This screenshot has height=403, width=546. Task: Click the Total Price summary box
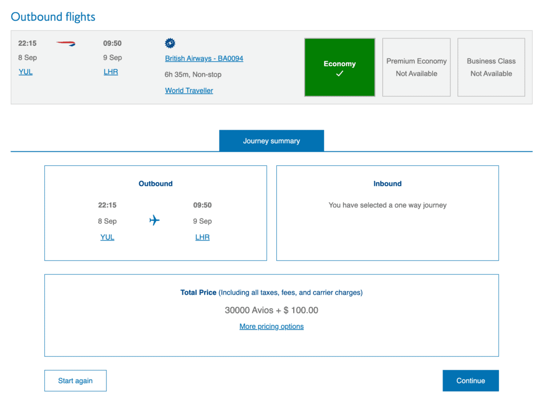click(x=271, y=315)
